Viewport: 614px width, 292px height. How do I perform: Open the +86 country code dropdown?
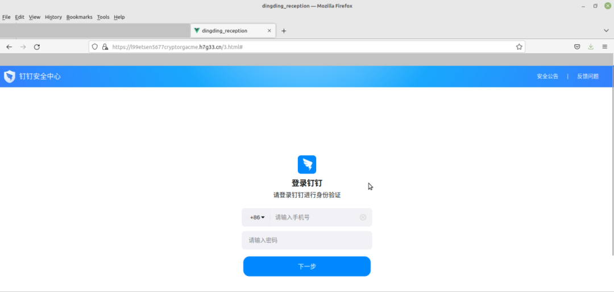tap(258, 217)
